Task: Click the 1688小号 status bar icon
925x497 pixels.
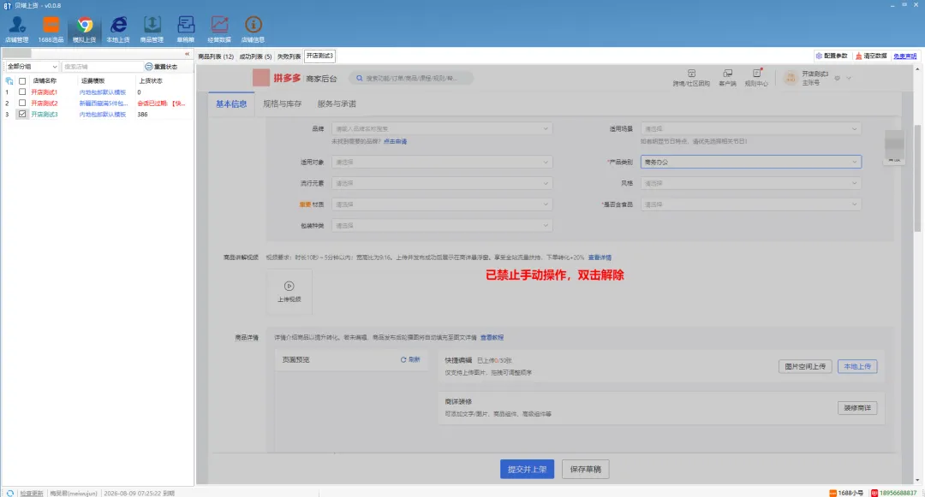Action: click(832, 493)
